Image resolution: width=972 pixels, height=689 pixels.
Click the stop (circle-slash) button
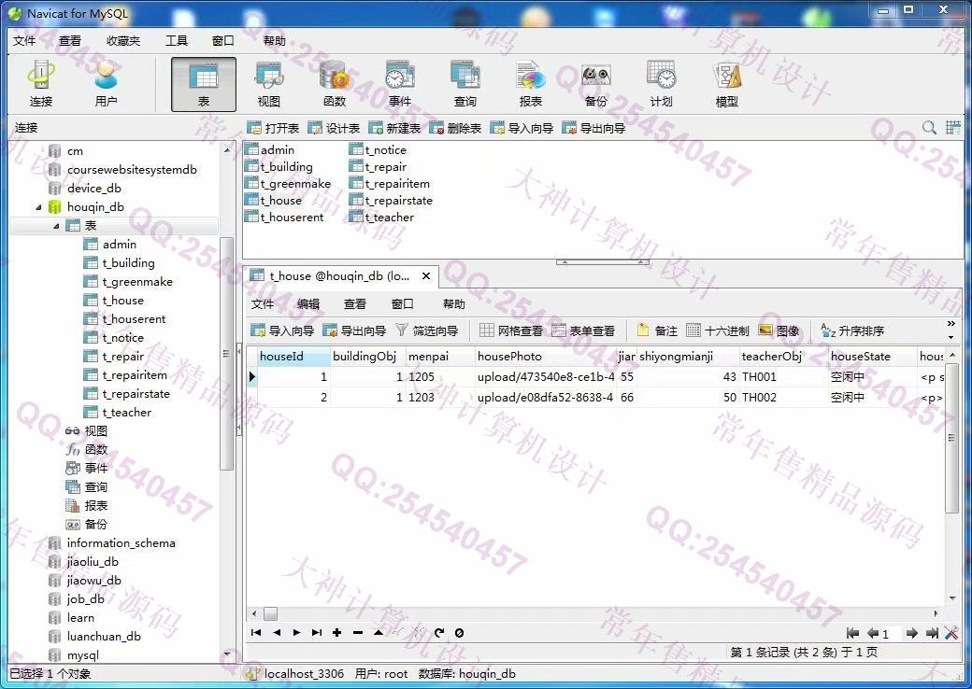tap(459, 633)
